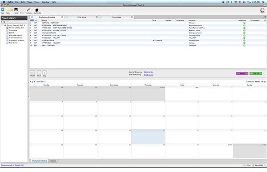Open the column picker at table header right

click(265, 20)
